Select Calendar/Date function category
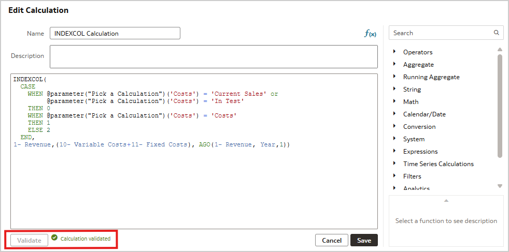The height and width of the screenshot is (252, 509). tap(424, 114)
